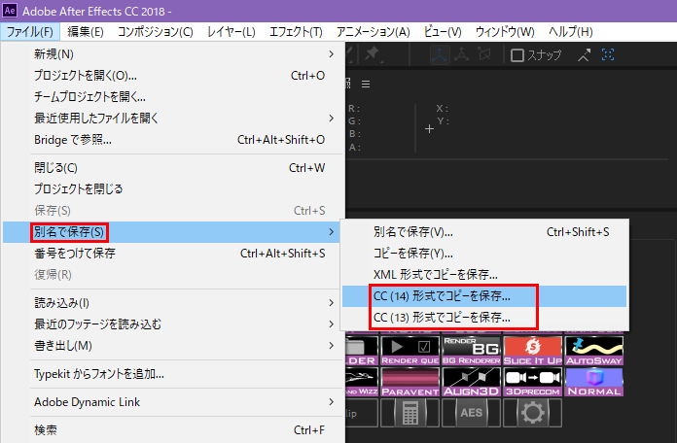The width and height of the screenshot is (677, 443).
Task: Choose CC (14) 形式でコピーを保存
Action: (442, 295)
